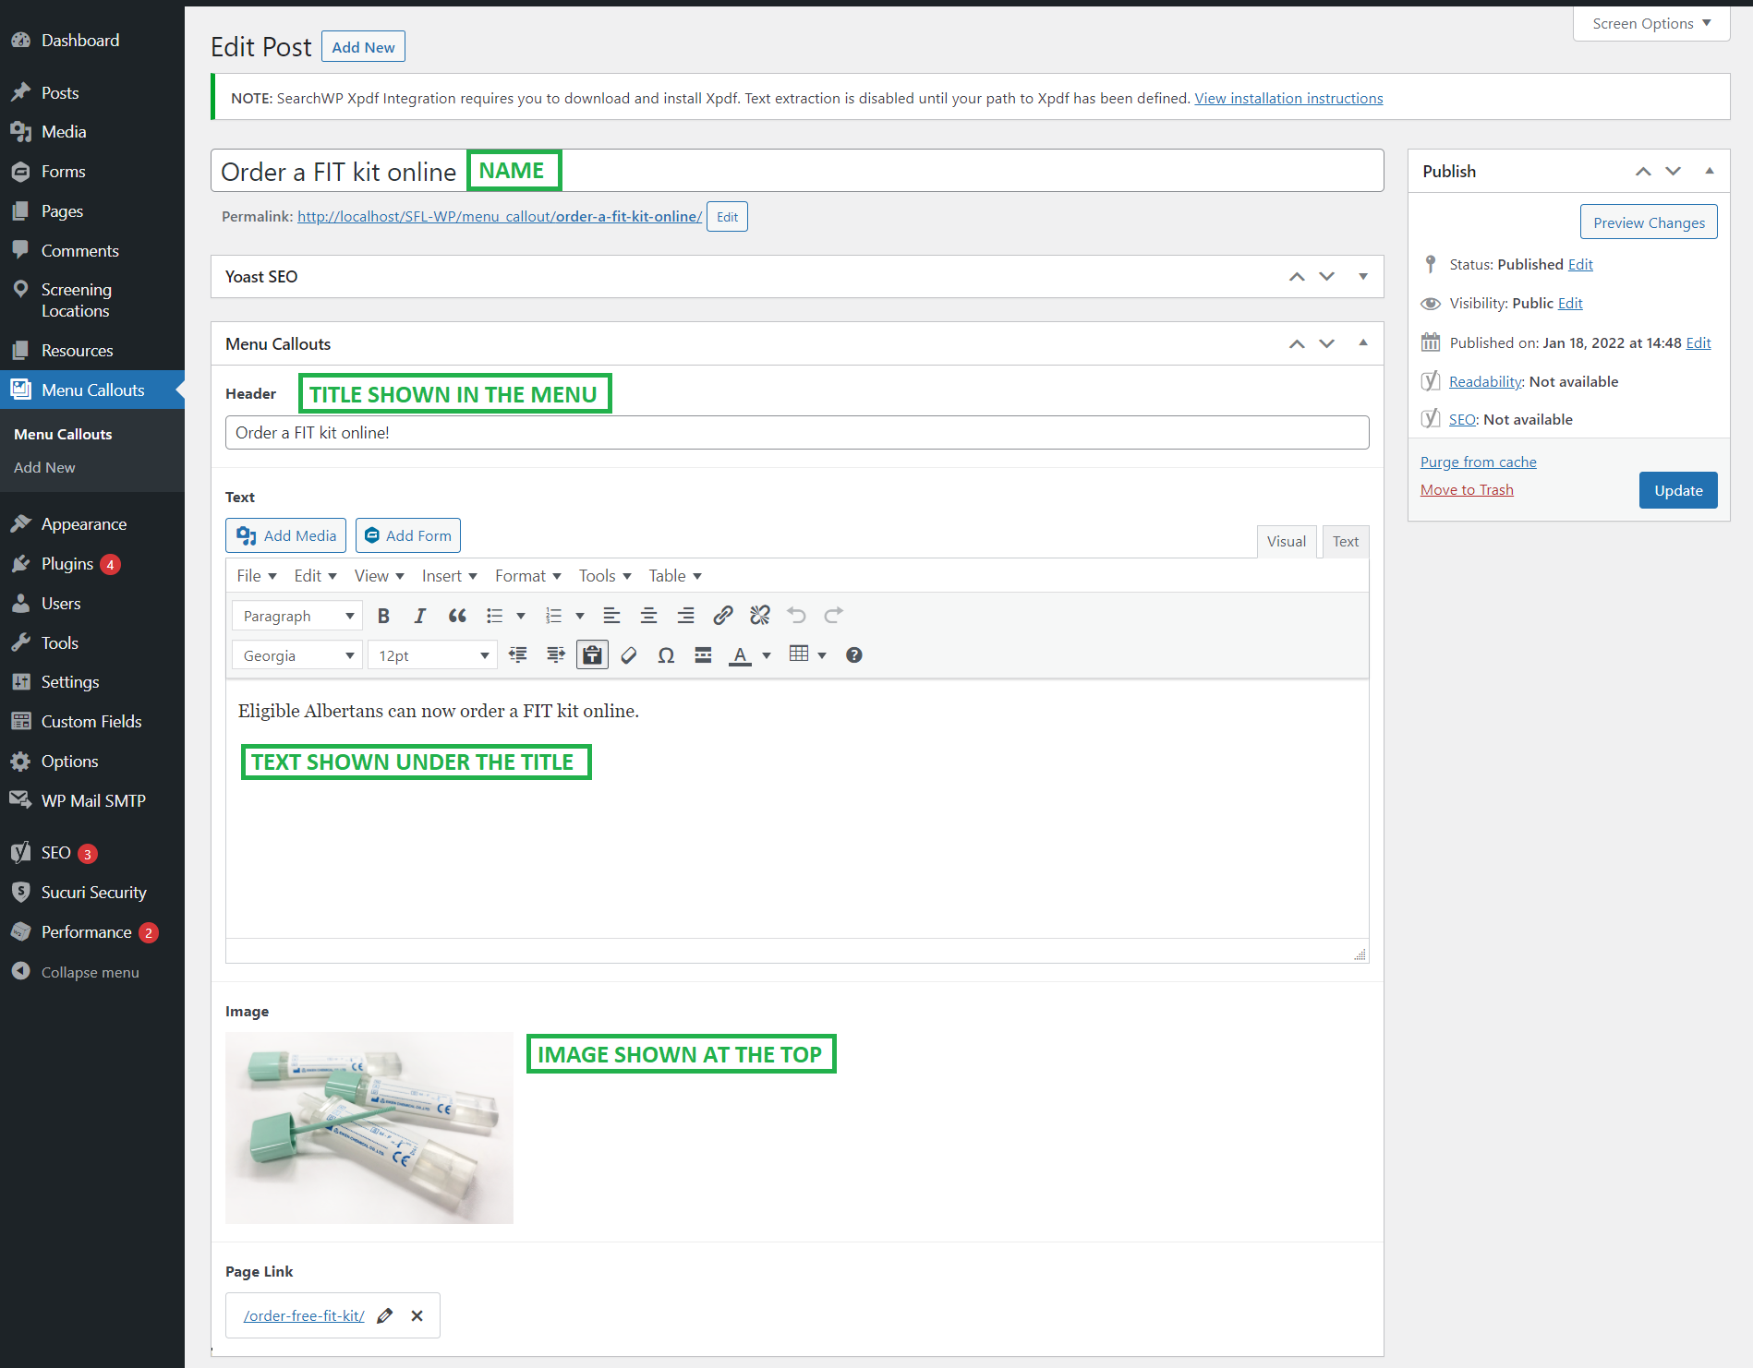Collapse the Publish panel with the triangle toggle
This screenshot has width=1753, height=1368.
[1710, 172]
